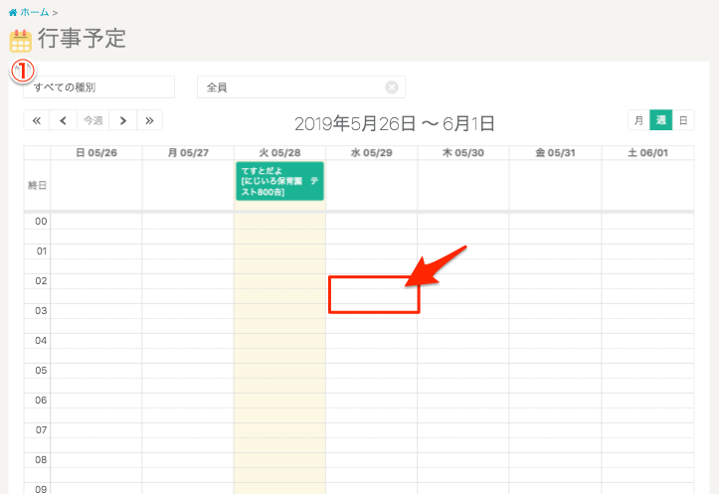The height and width of the screenshot is (494, 719).
Task: Click the calendar icon beside 行事予定
Action: [x=20, y=41]
